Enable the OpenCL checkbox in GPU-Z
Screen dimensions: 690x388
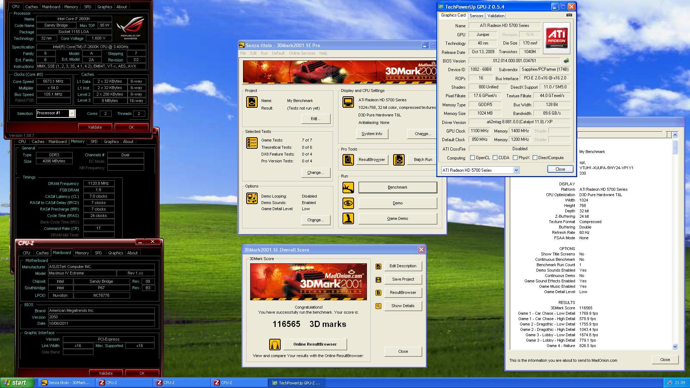point(472,158)
